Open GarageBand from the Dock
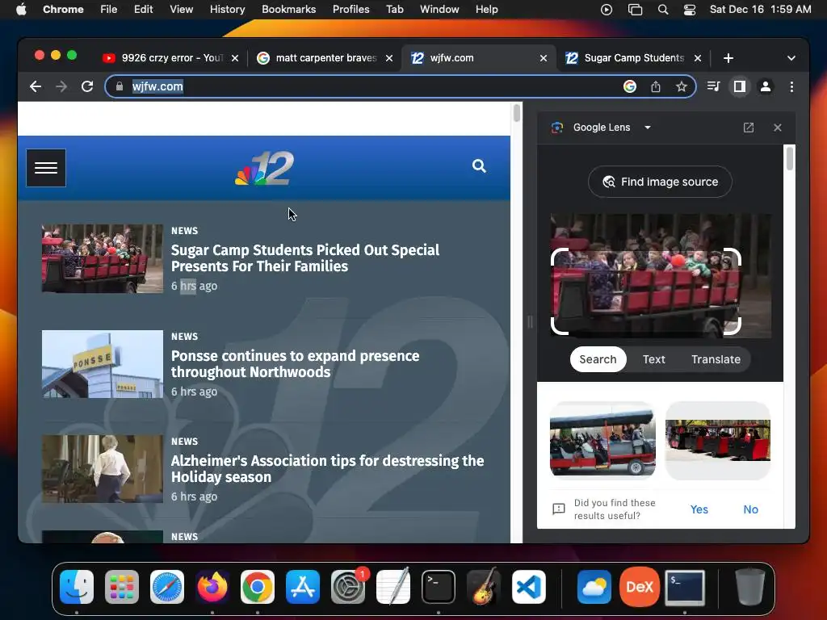The height and width of the screenshot is (620, 827). pyautogui.click(x=484, y=587)
